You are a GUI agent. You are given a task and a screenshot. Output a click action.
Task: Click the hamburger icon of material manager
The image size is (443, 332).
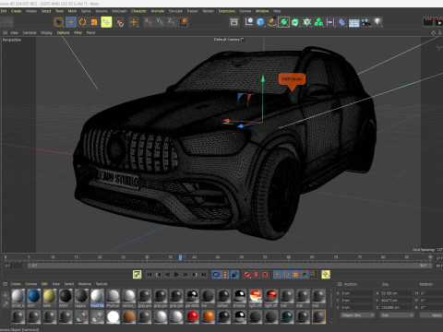5,284
